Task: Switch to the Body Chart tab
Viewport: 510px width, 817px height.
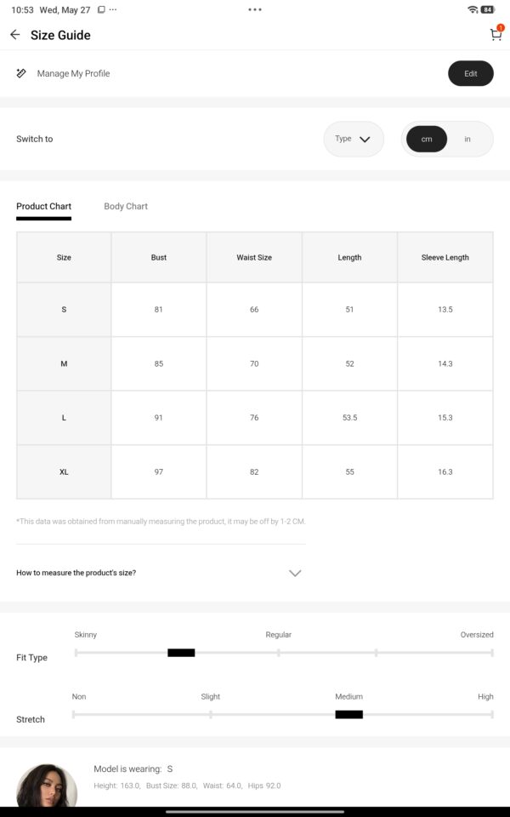Action: [x=126, y=206]
